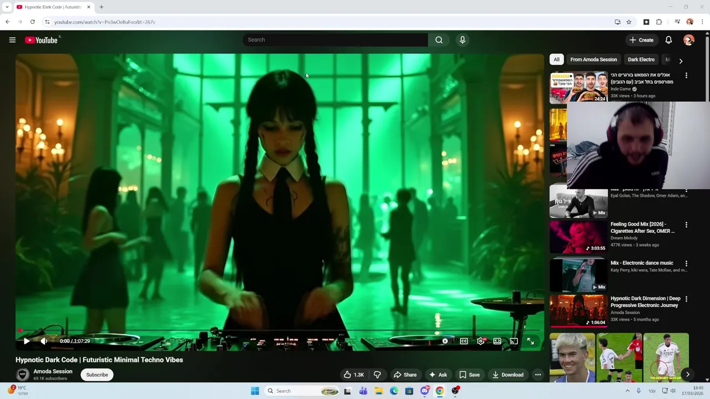This screenshot has width=710, height=399.
Task: Dislike the video thumbs down
Action: pos(377,375)
